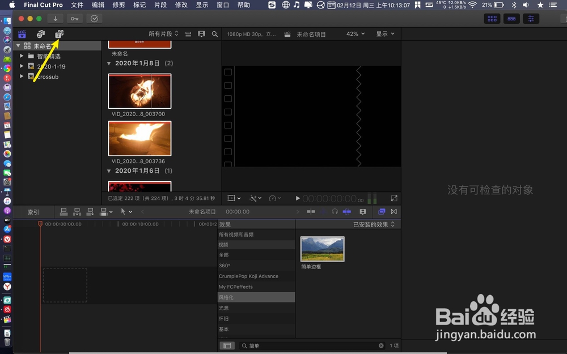This screenshot has width=567, height=354.
Task: Open the 文件 menu
Action: pyautogui.click(x=77, y=5)
